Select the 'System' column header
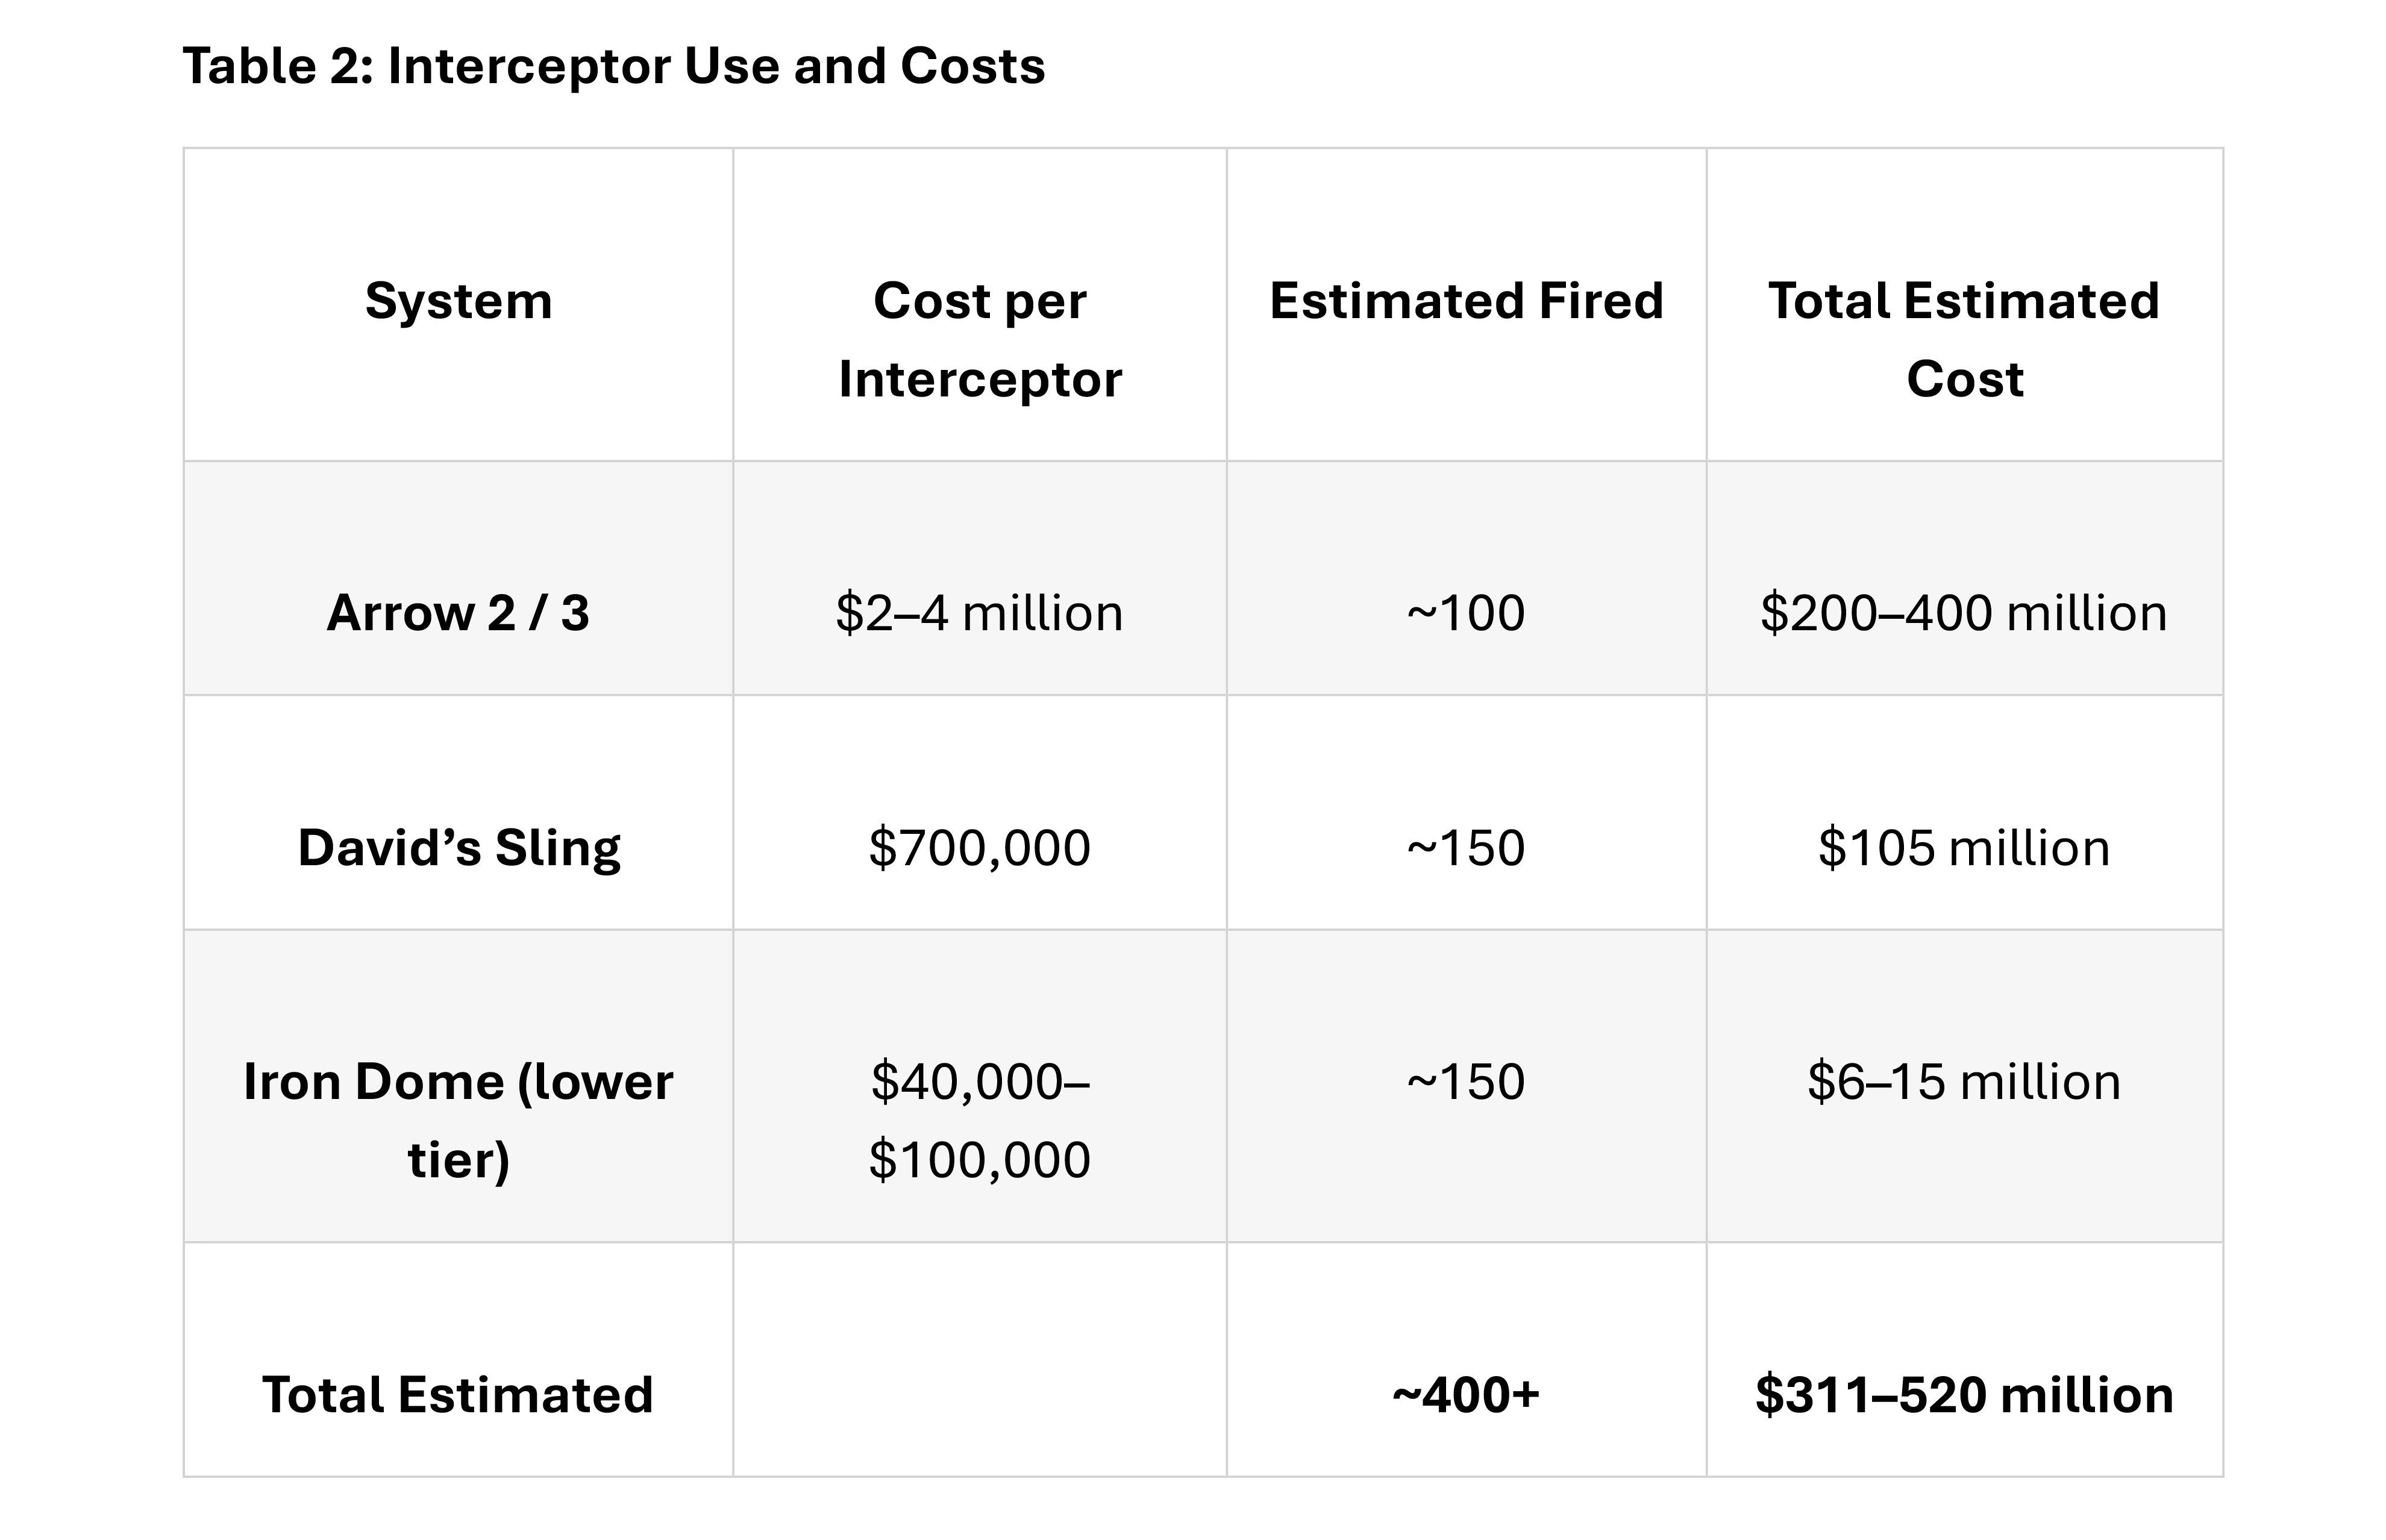The height and width of the screenshot is (1540, 2386). point(458,301)
